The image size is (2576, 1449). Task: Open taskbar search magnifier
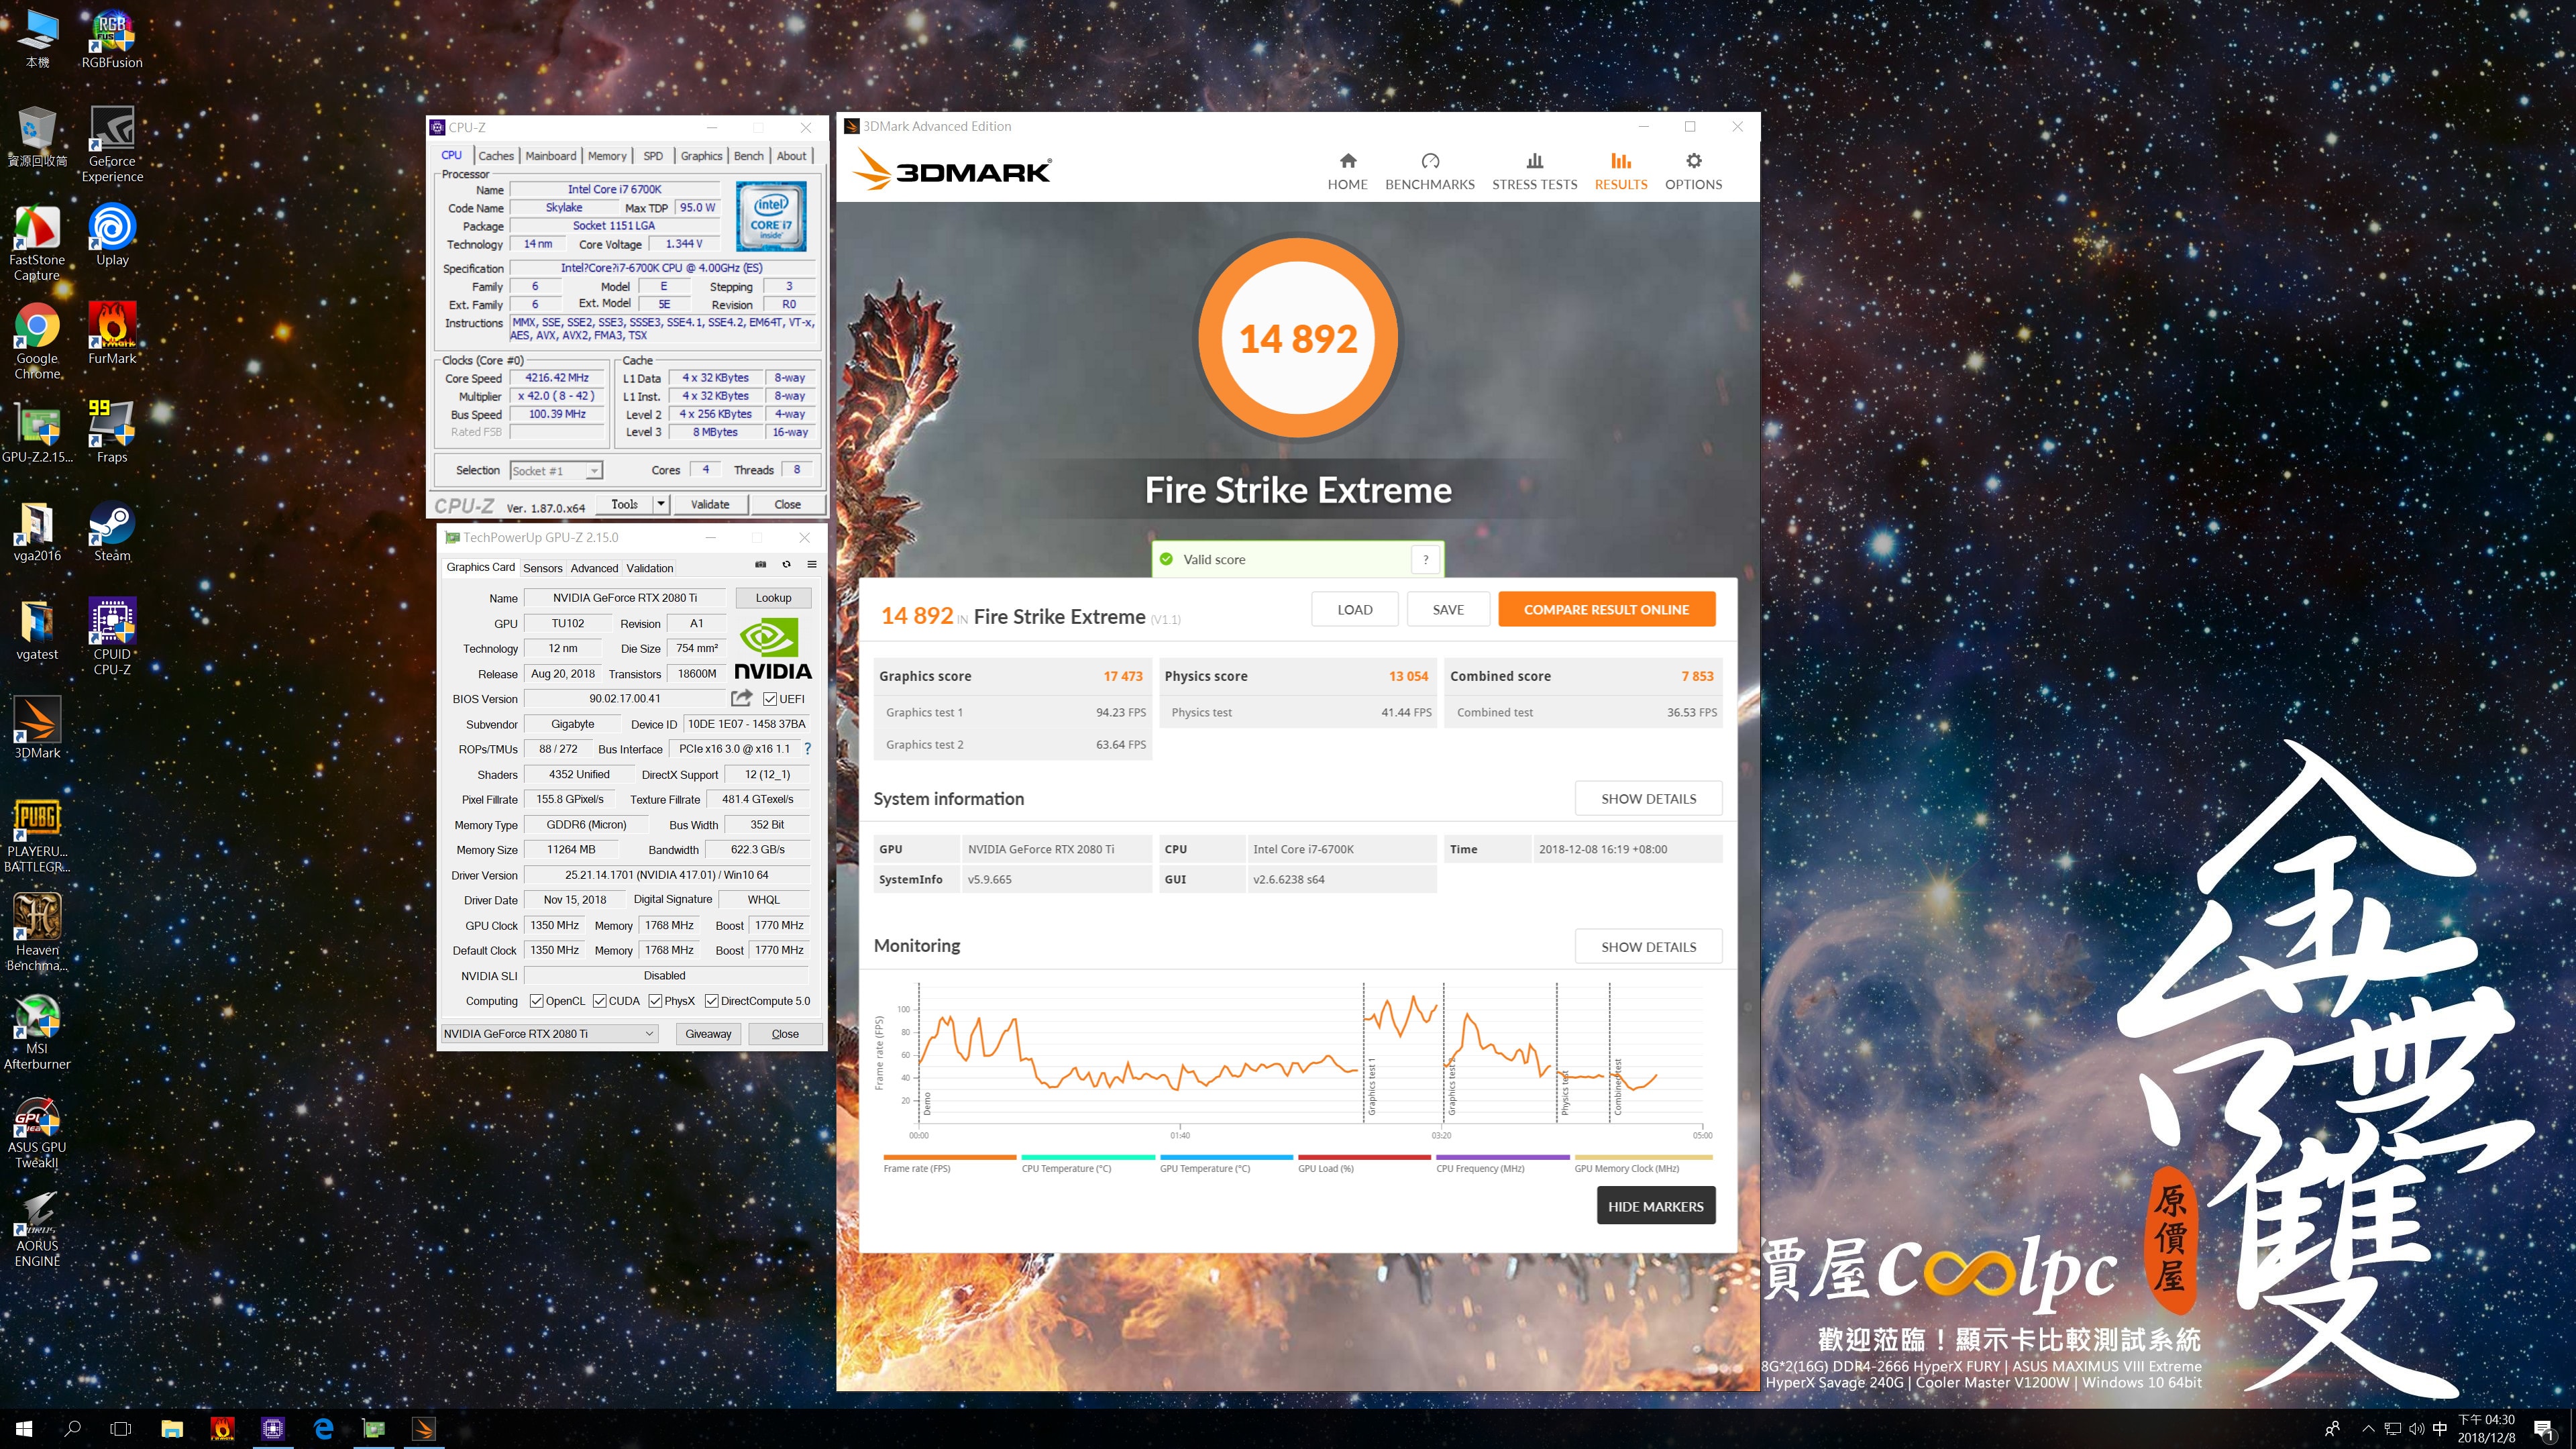(x=72, y=1429)
